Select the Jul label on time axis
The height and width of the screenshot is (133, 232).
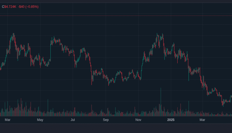point(73,119)
